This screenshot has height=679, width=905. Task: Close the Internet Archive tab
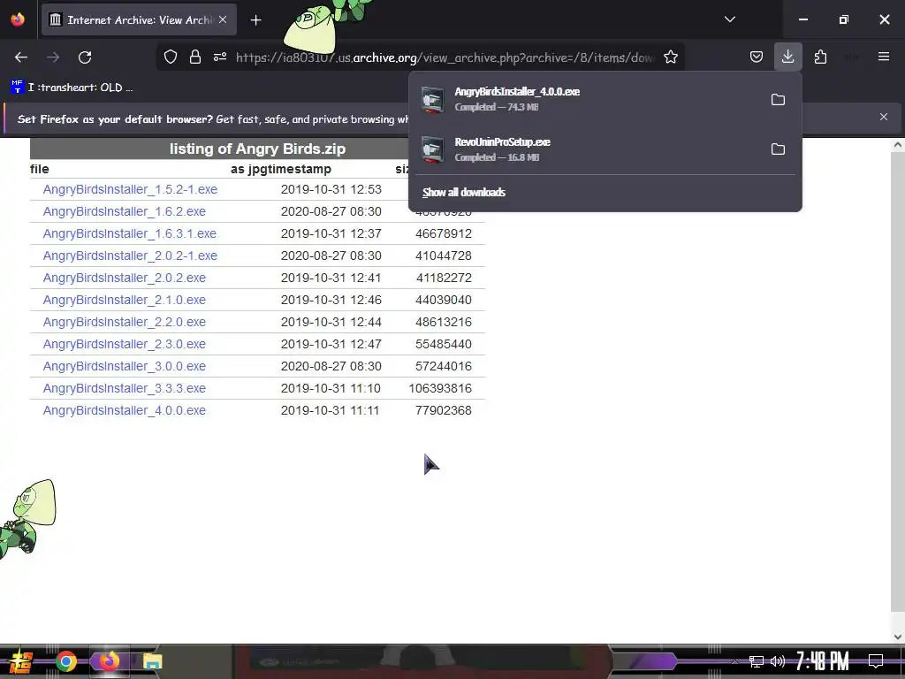tap(223, 19)
